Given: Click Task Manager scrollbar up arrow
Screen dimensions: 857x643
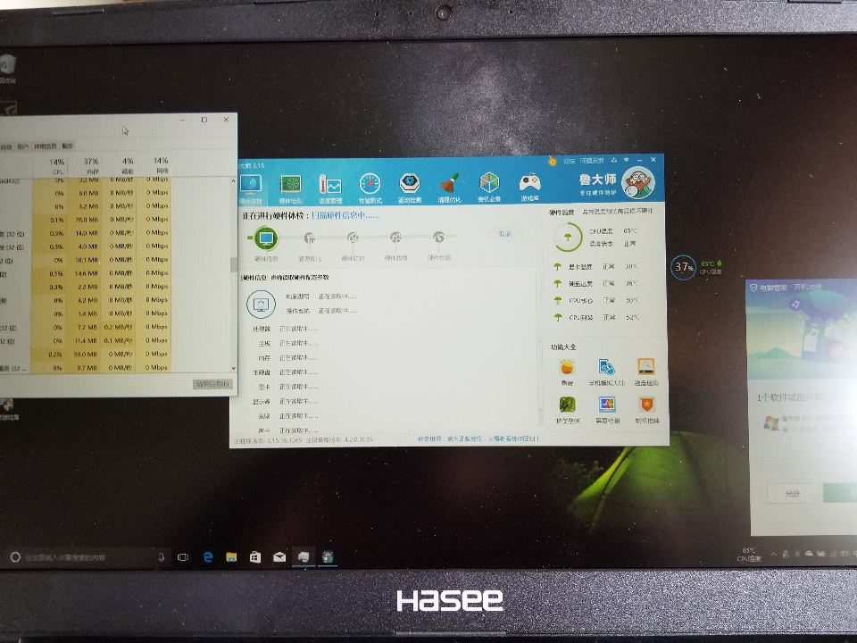Looking at the screenshot, I should click(233, 181).
